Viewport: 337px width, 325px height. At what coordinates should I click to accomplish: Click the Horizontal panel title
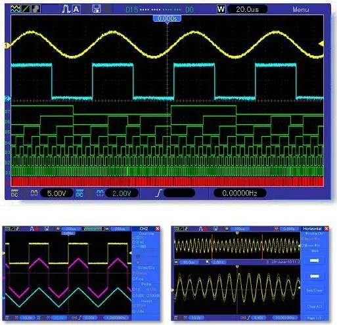(x=312, y=229)
